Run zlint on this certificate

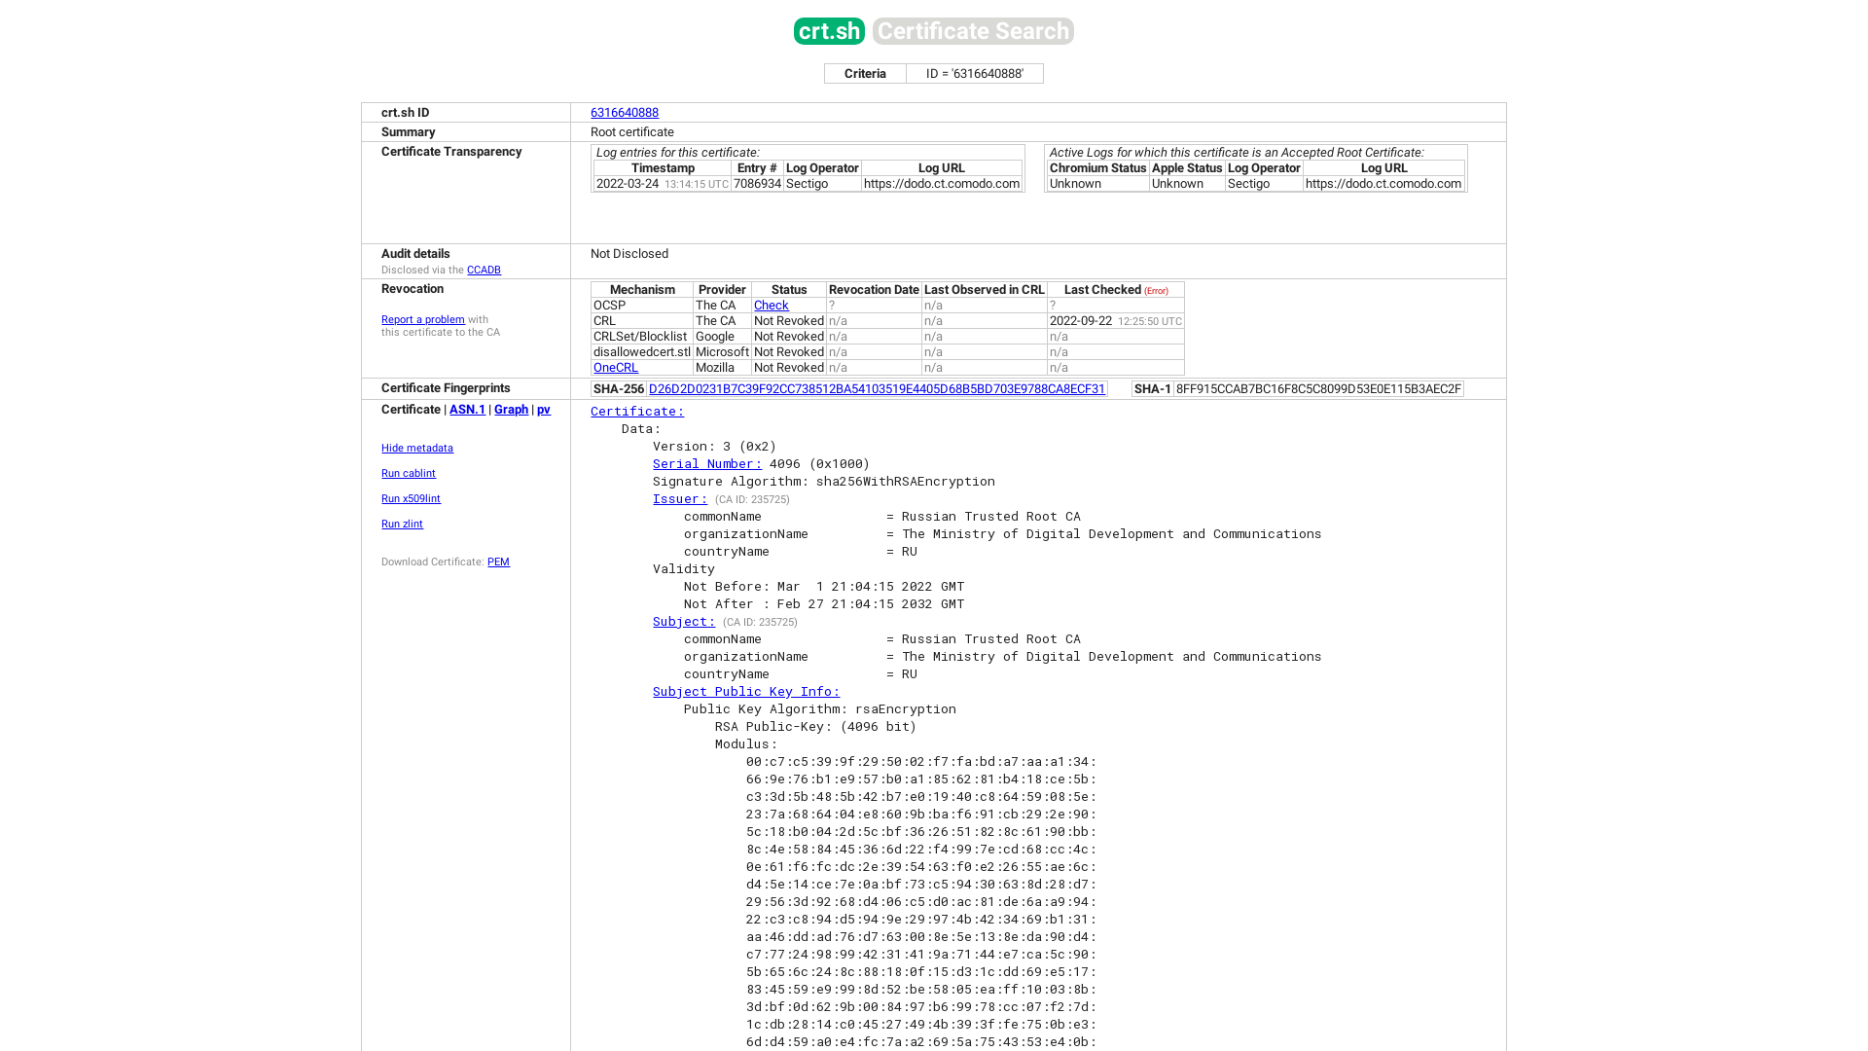[x=402, y=524]
